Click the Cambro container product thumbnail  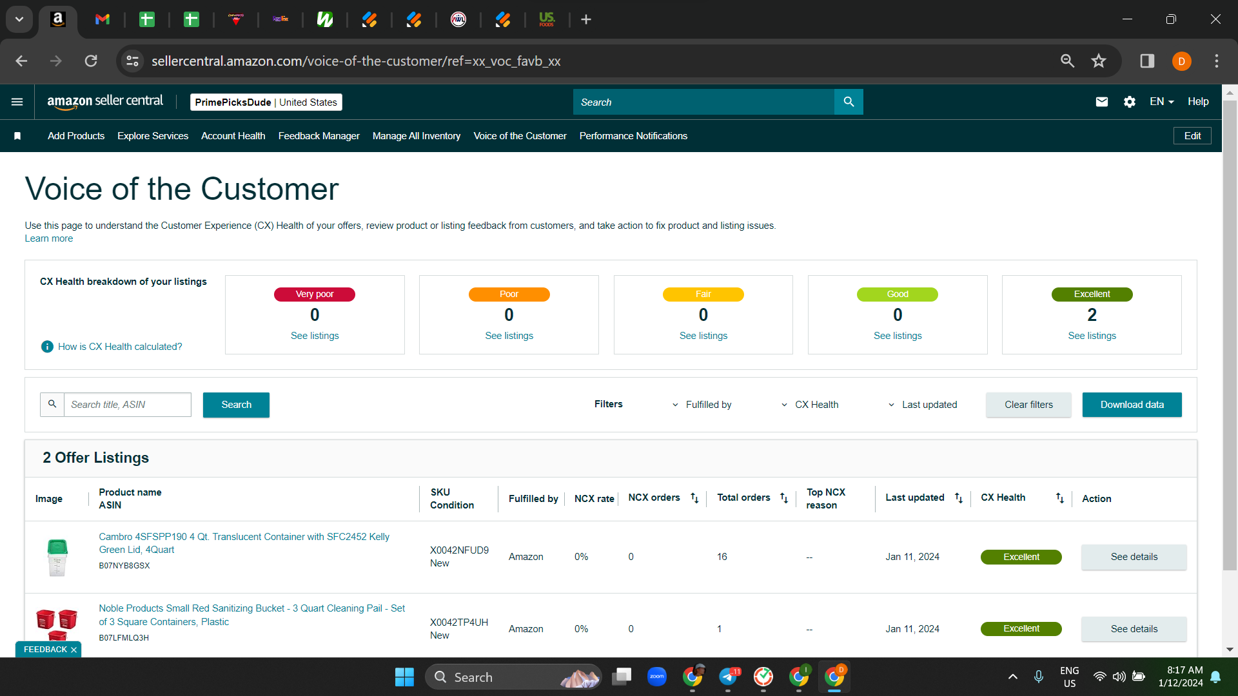point(57,557)
